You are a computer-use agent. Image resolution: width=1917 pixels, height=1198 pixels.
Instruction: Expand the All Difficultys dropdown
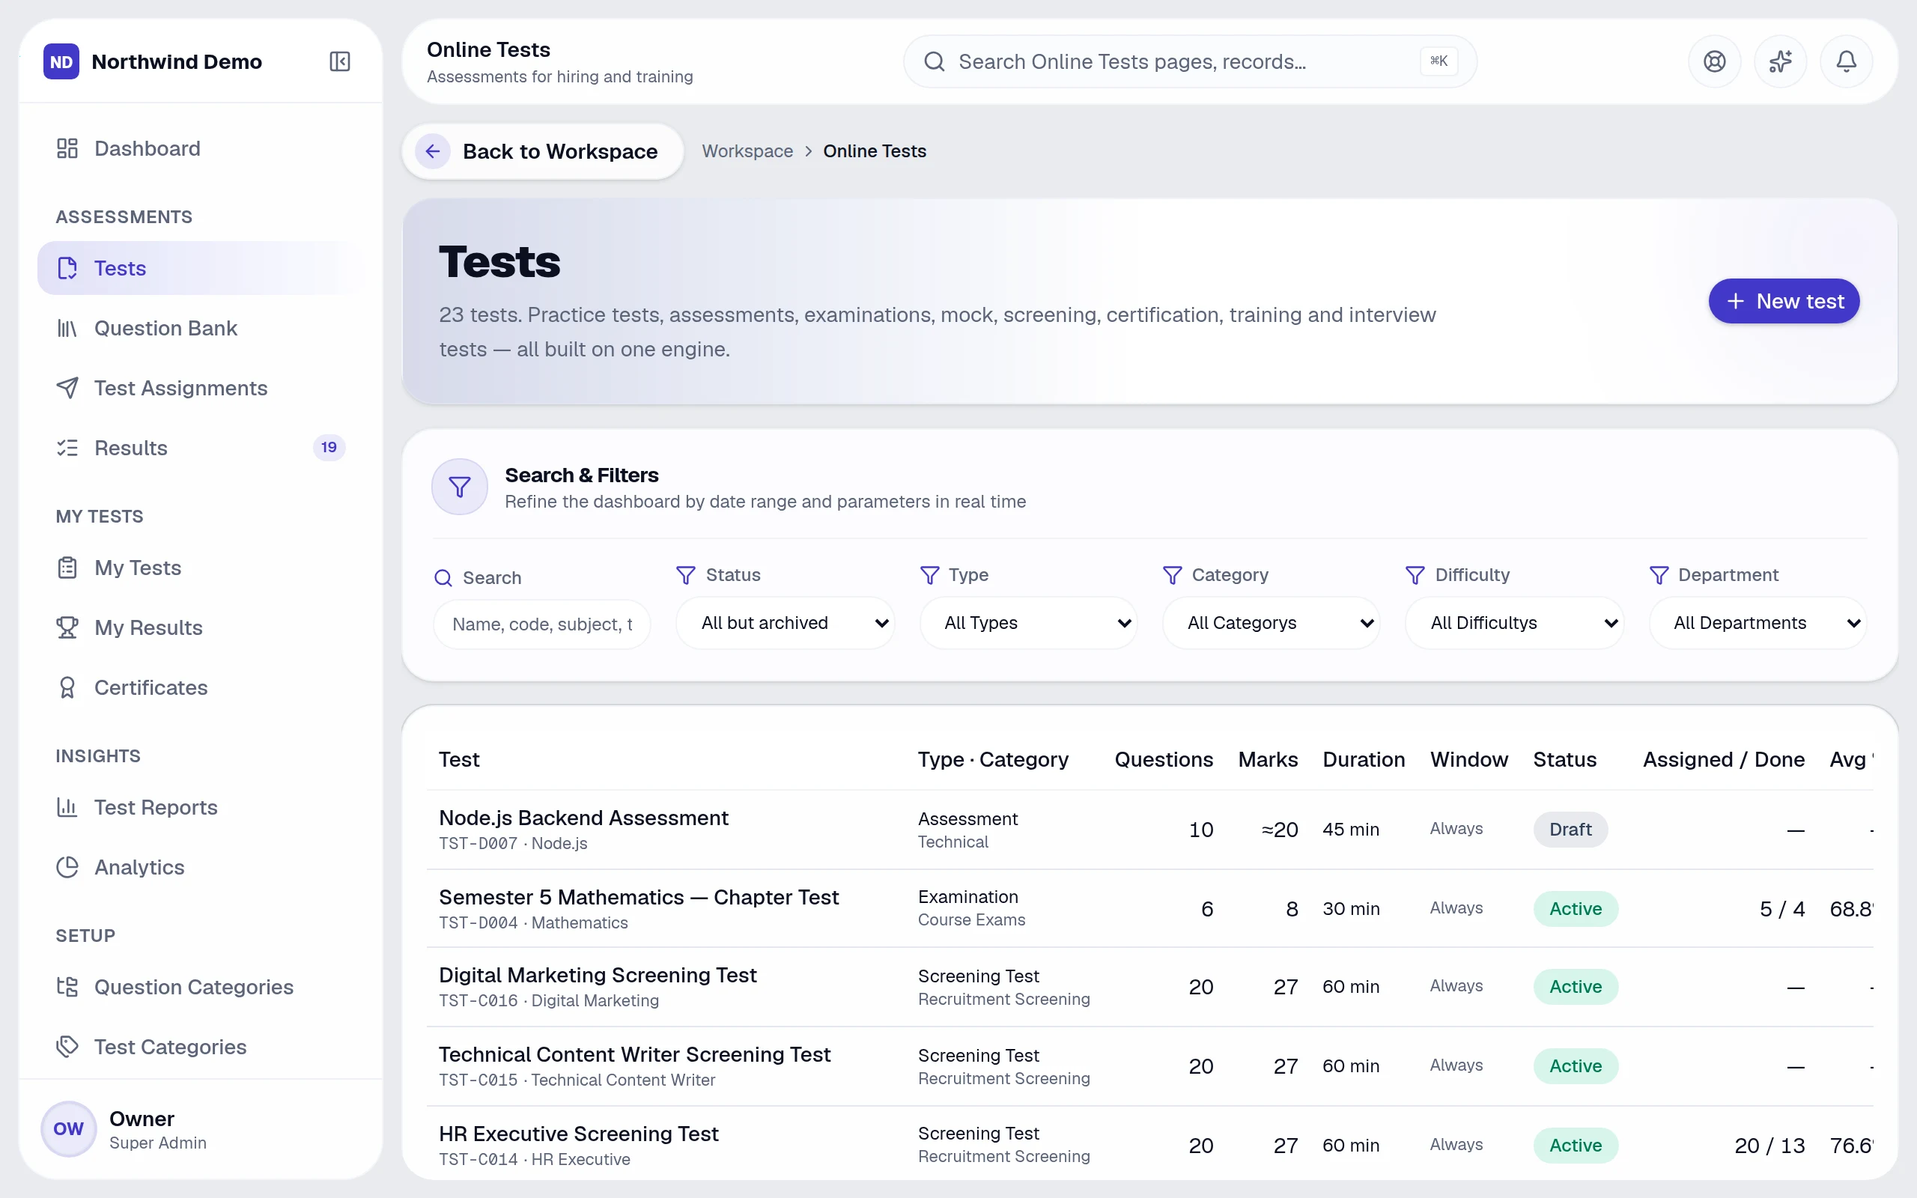coord(1514,623)
